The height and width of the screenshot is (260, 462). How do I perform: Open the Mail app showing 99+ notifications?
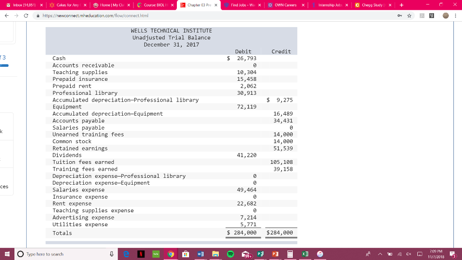[245, 254]
